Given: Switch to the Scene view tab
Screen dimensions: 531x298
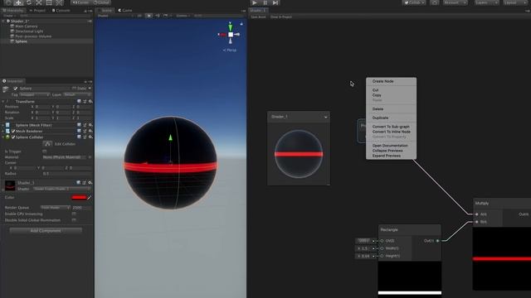Looking at the screenshot, I should click(105, 11).
